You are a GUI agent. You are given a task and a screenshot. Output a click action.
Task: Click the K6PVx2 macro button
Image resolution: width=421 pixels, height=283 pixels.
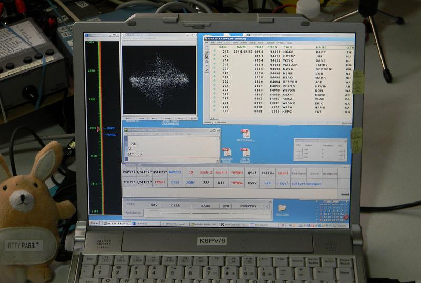tap(129, 172)
